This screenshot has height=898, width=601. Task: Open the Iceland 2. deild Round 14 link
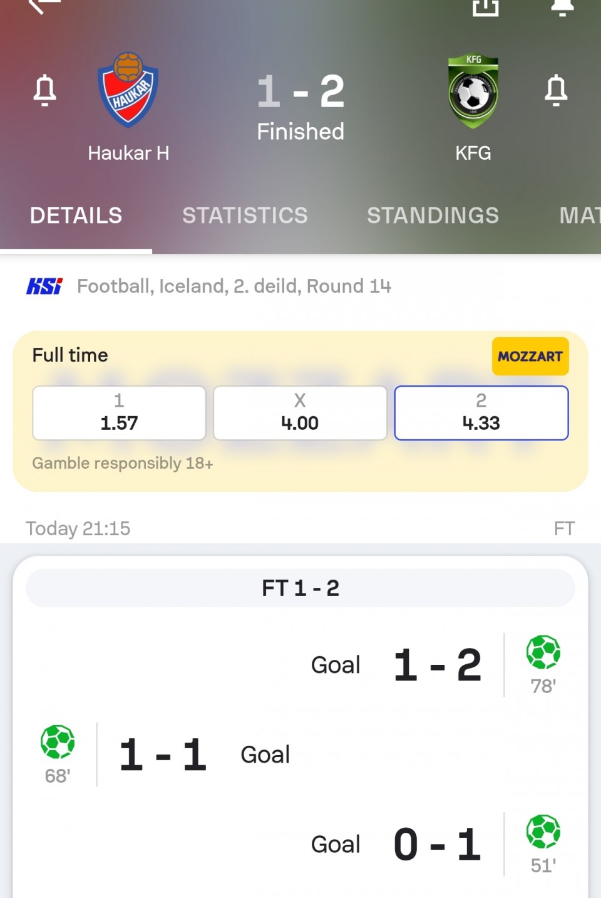(234, 286)
